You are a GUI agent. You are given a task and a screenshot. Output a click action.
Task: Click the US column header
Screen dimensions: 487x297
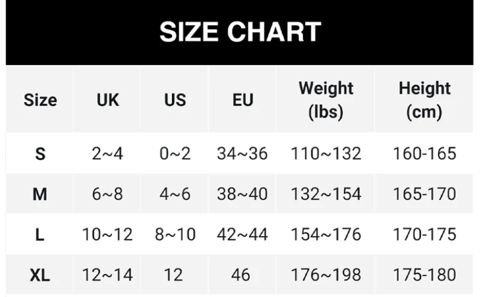coord(175,100)
